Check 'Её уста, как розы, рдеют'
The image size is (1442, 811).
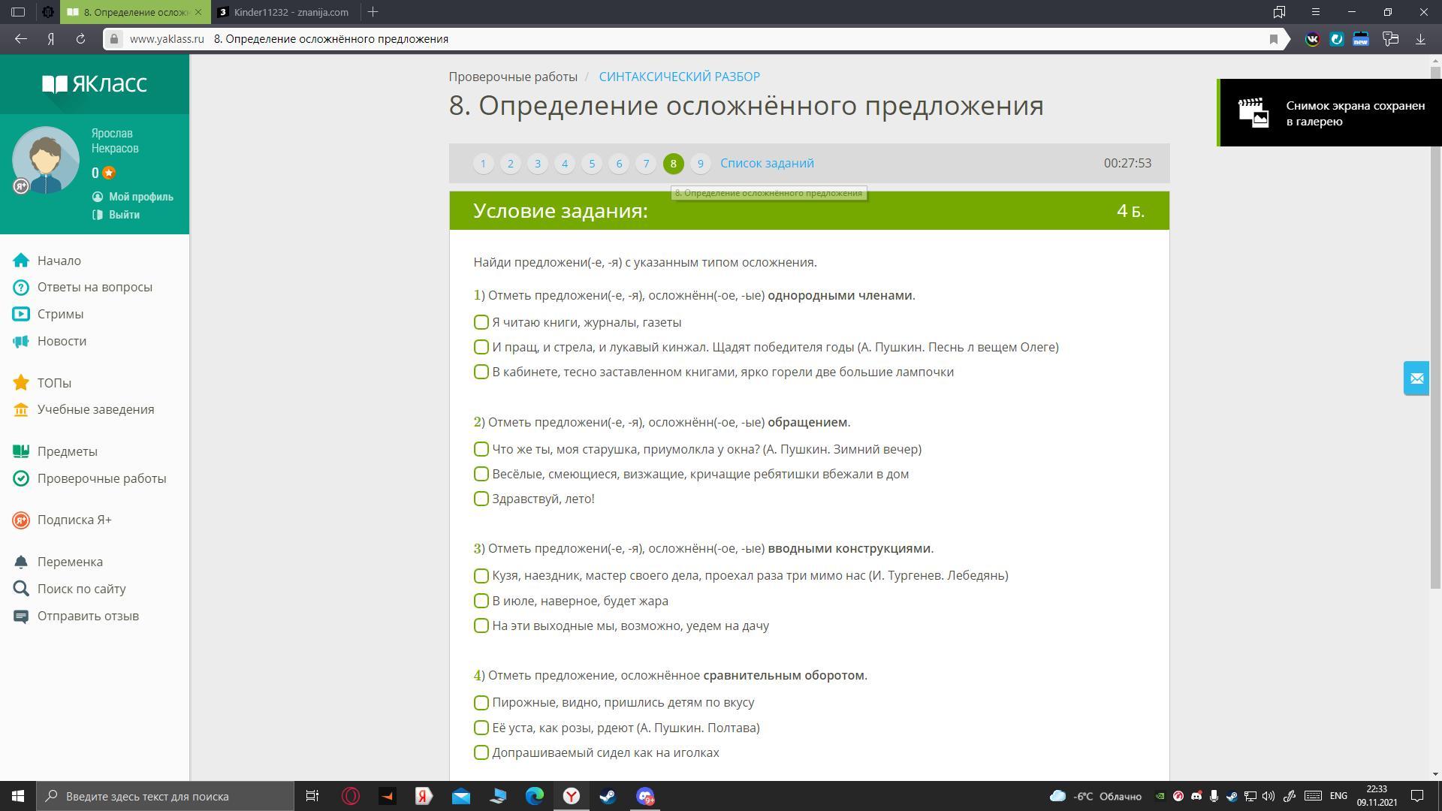click(x=481, y=728)
